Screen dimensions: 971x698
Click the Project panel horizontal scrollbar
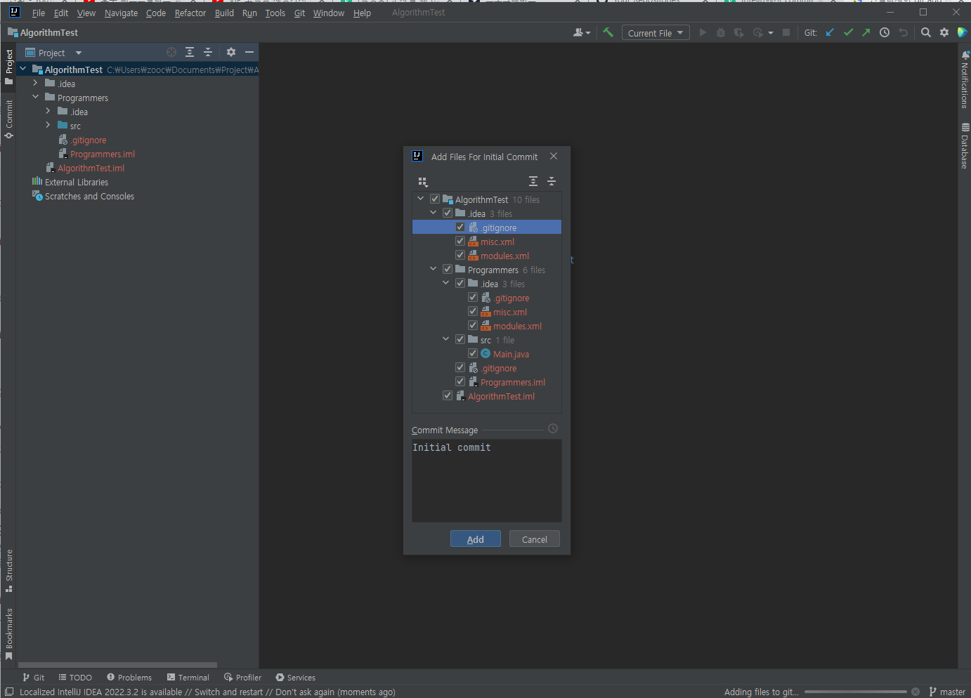117,664
